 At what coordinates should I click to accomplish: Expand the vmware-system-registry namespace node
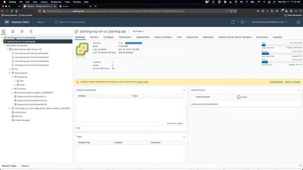(x=12, y=93)
